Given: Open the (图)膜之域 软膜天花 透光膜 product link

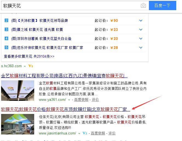Looking at the screenshot, I should coord(37,30).
